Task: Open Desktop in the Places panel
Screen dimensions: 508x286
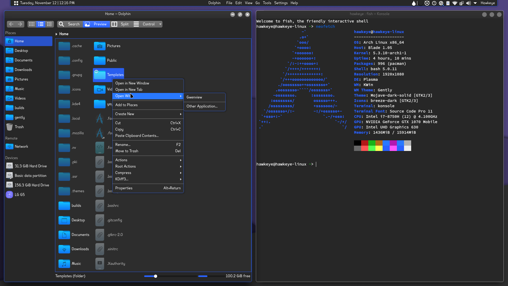Action: tap(29, 51)
